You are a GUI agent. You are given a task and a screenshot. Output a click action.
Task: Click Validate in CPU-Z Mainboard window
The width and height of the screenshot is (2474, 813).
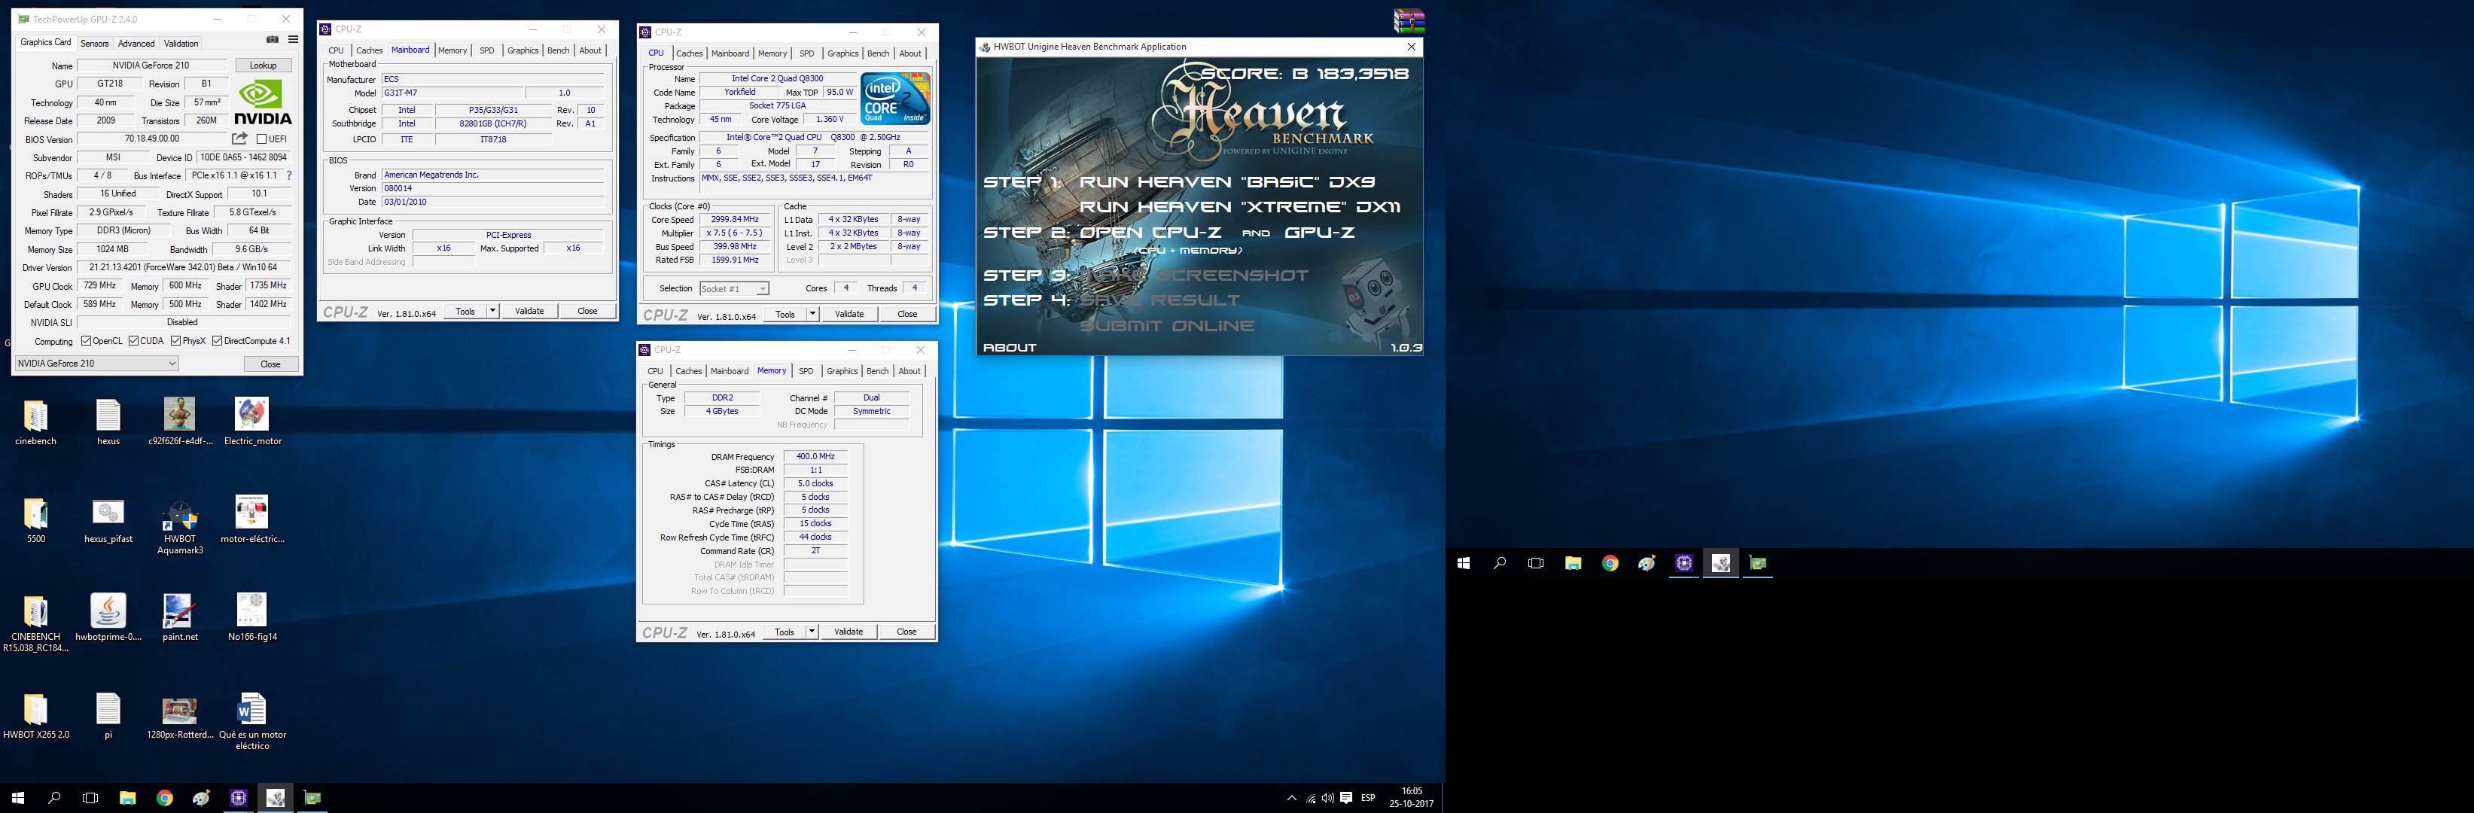529,311
